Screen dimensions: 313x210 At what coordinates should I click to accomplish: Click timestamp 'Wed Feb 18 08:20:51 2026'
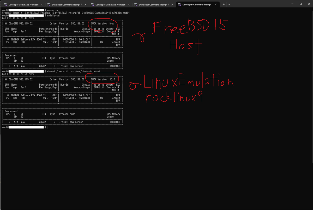(18, 74)
